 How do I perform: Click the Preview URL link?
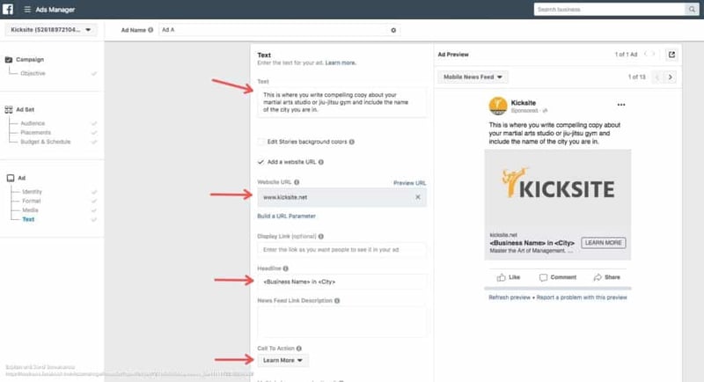click(409, 183)
